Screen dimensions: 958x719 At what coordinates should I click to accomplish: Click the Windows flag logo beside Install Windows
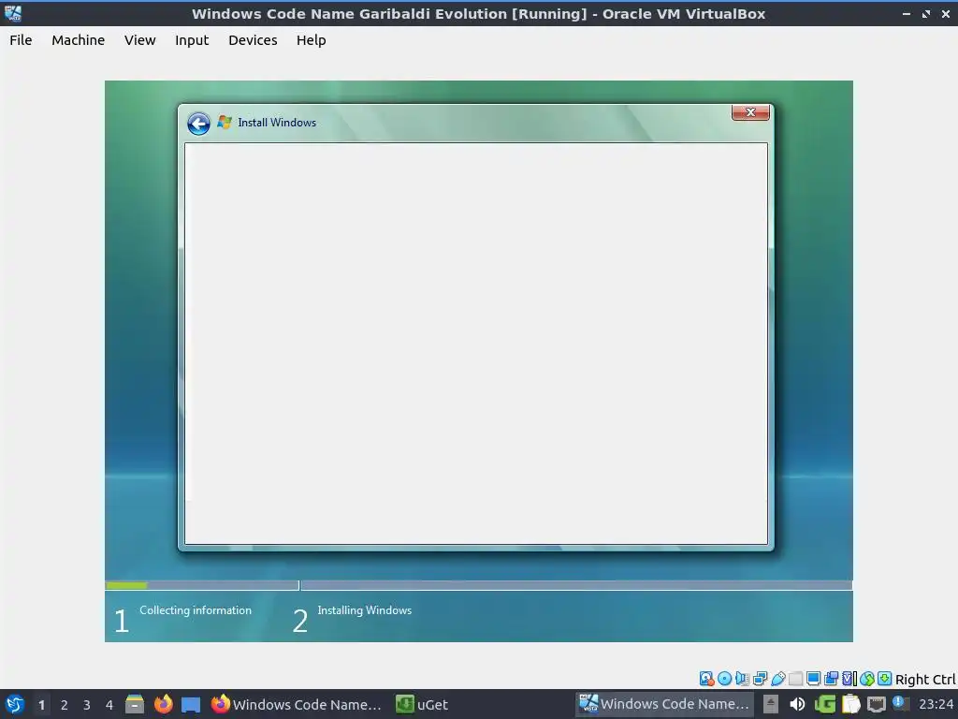click(x=225, y=123)
